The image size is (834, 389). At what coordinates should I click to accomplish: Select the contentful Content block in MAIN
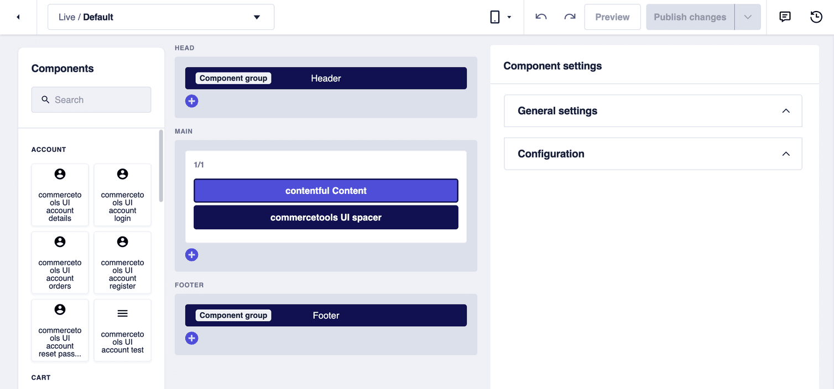point(326,190)
